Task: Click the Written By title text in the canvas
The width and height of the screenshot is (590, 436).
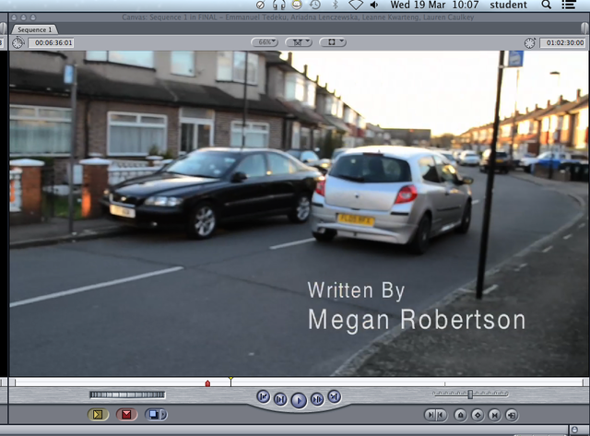Action: (356, 290)
